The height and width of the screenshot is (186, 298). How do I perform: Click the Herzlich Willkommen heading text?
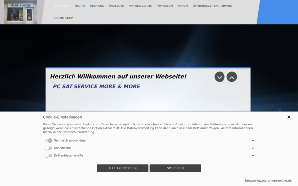118,77
